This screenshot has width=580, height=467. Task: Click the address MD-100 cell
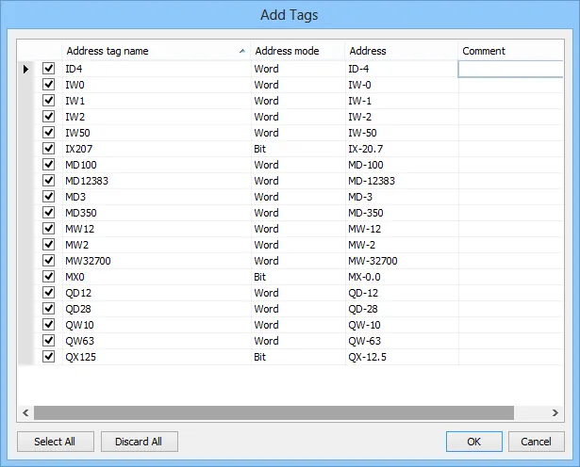point(402,165)
